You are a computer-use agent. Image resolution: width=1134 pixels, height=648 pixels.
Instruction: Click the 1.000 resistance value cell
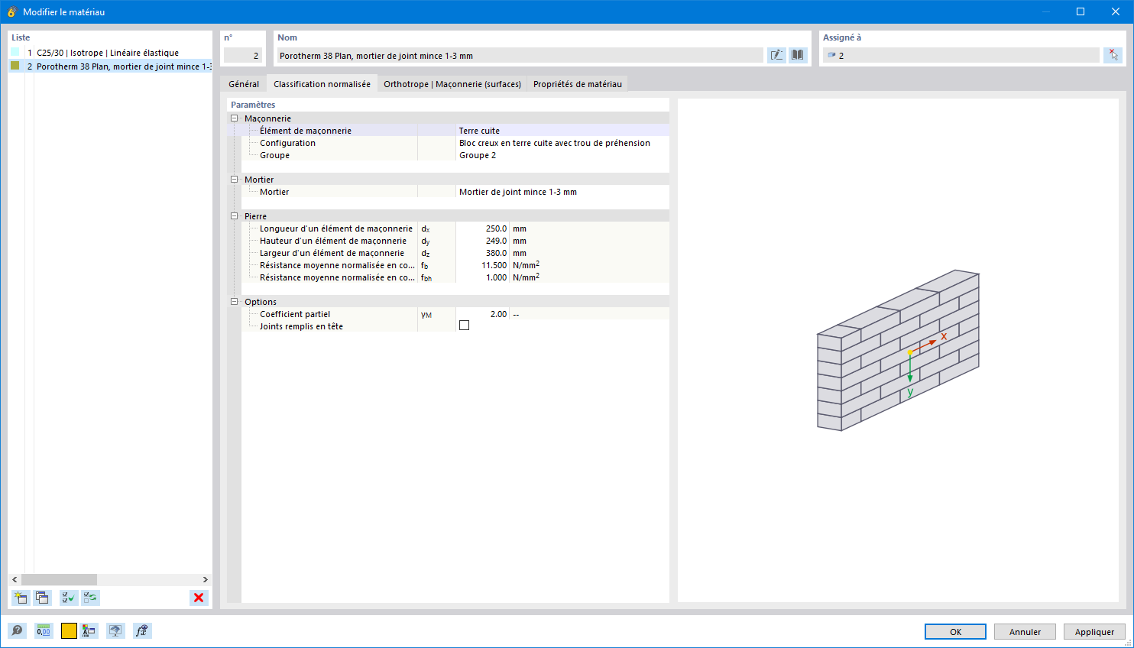(x=482, y=277)
